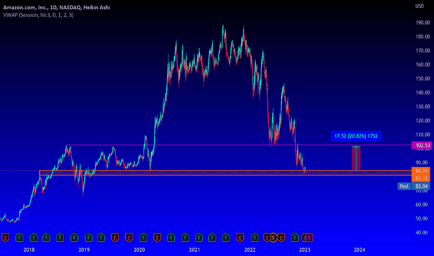Click the 83.12 orange price label
This screenshot has width=434, height=256.
tap(420, 178)
